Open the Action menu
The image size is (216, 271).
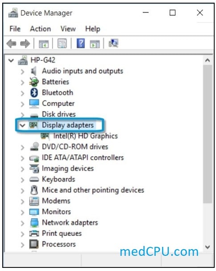coord(41,29)
